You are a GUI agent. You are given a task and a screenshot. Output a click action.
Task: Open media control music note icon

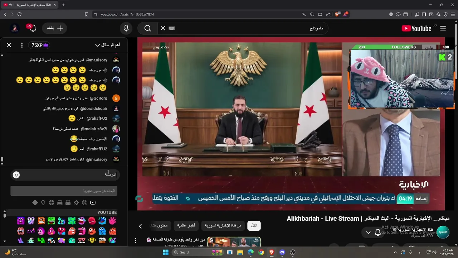[x=417, y=14]
